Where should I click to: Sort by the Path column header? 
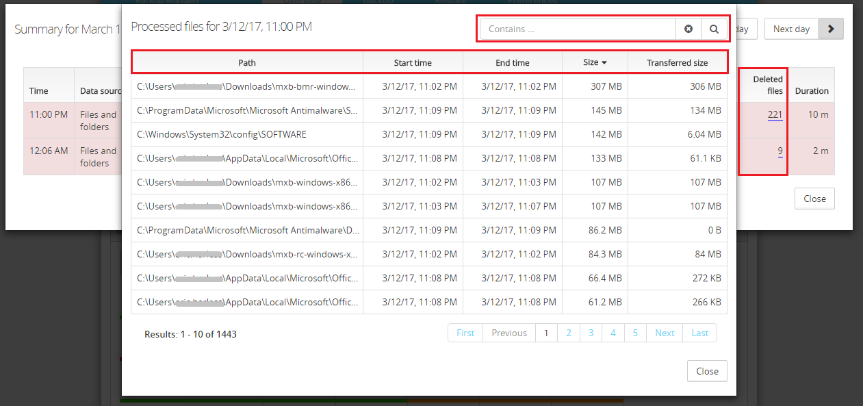point(246,62)
